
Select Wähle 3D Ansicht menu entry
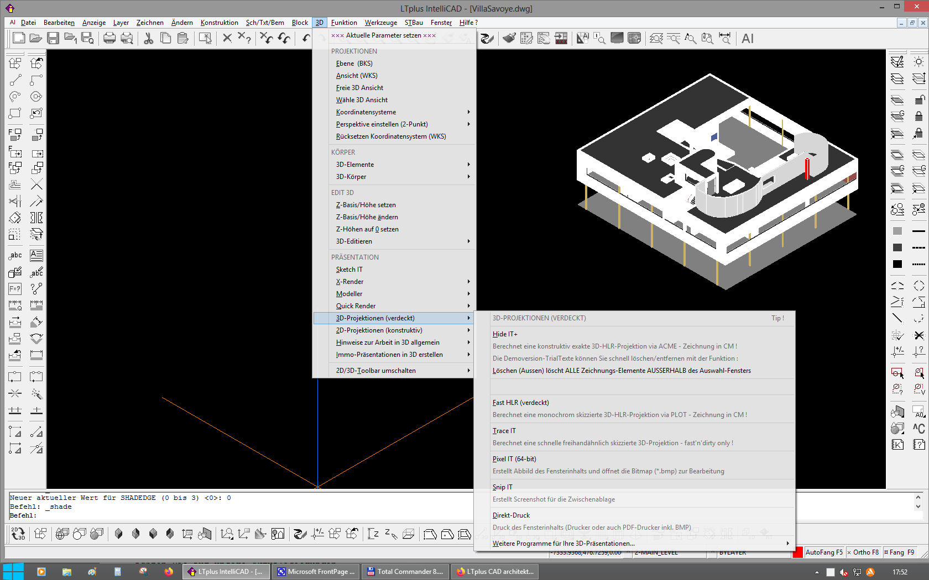(x=395, y=100)
